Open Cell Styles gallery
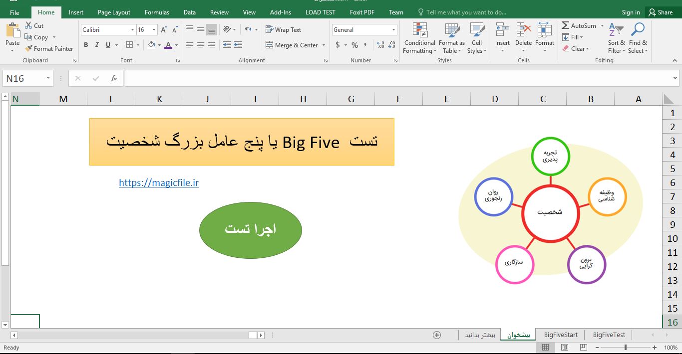 [477, 38]
